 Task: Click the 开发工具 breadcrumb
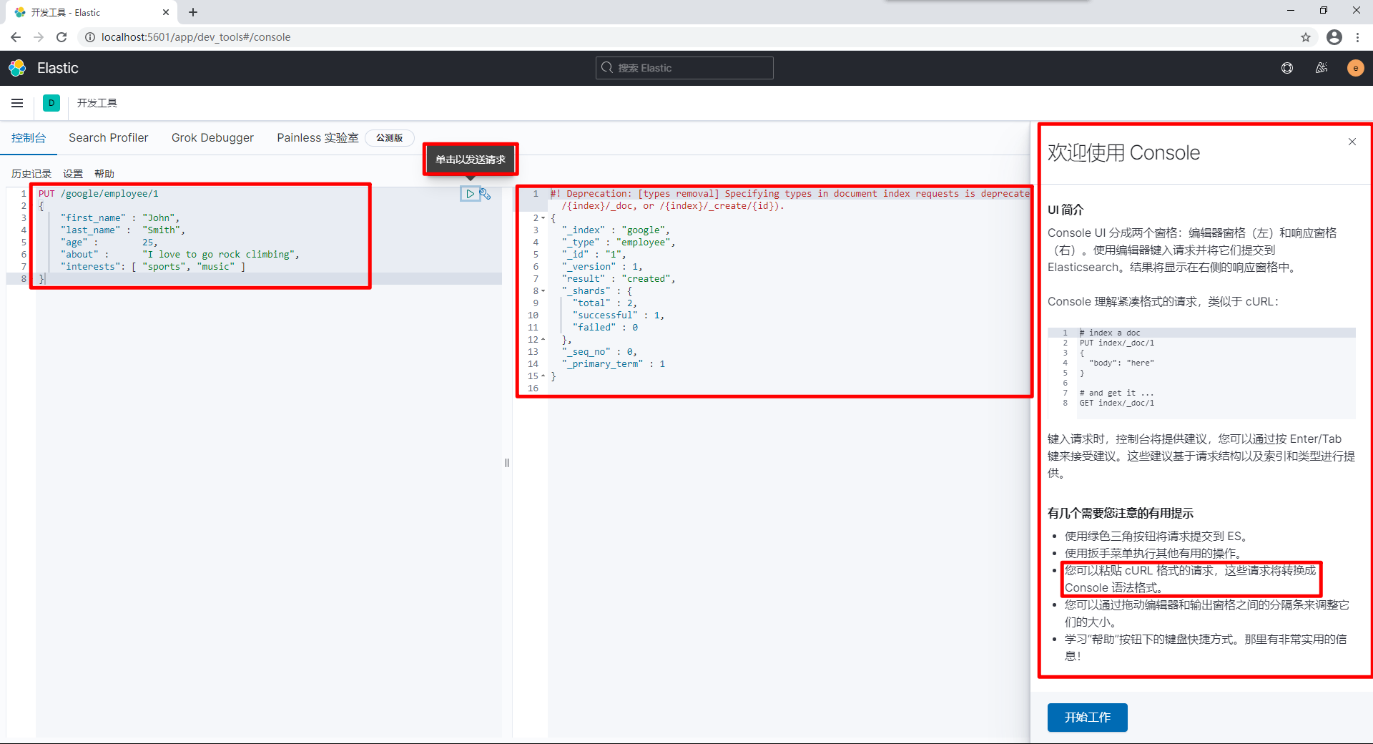pos(97,103)
